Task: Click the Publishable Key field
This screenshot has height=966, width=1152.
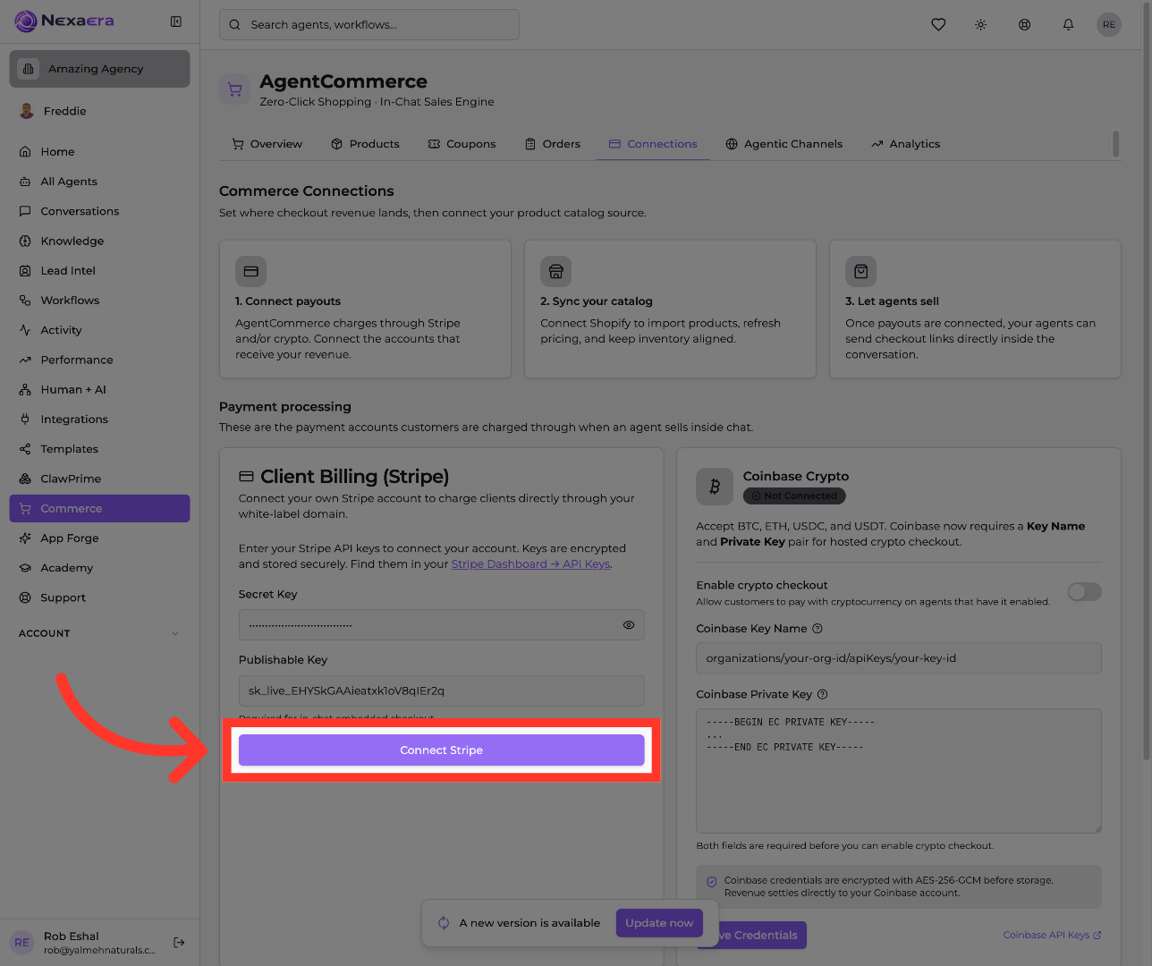Action: pyautogui.click(x=442, y=691)
